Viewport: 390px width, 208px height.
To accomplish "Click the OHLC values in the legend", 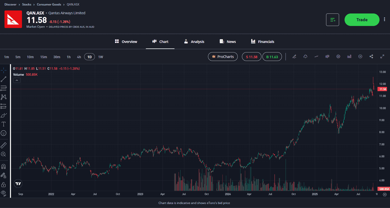I will [x=46, y=68].
